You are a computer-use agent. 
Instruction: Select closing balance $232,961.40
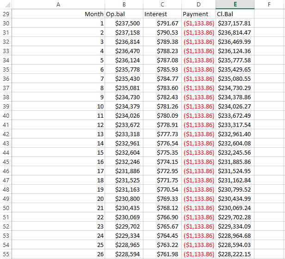tap(235, 134)
